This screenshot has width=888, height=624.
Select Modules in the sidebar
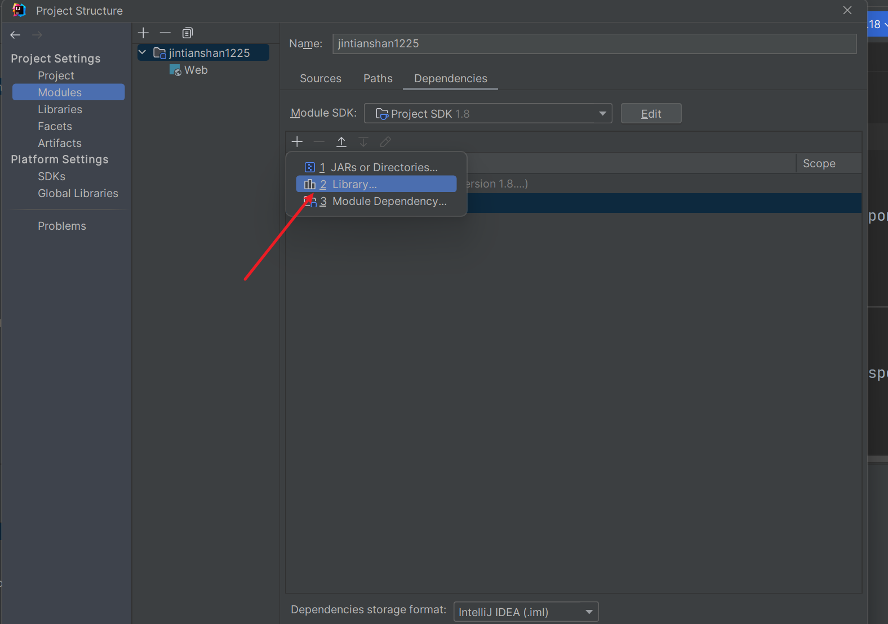[69, 92]
